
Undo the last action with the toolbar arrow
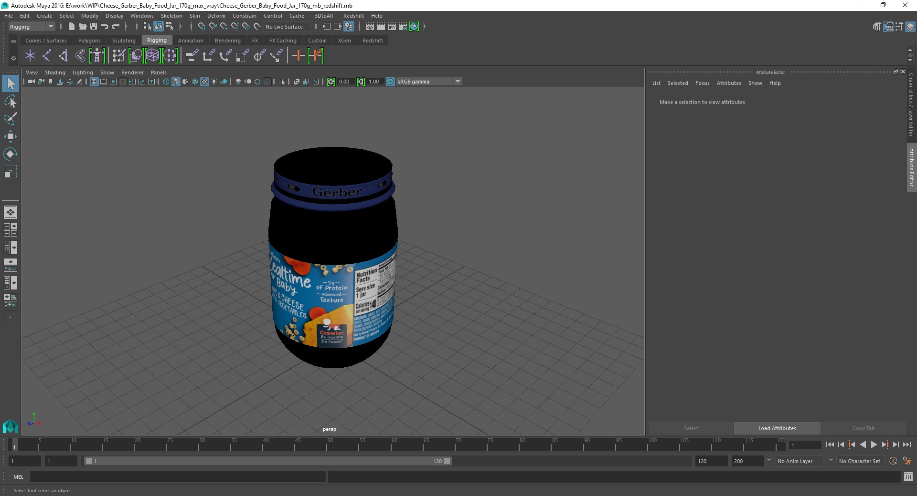(105, 27)
